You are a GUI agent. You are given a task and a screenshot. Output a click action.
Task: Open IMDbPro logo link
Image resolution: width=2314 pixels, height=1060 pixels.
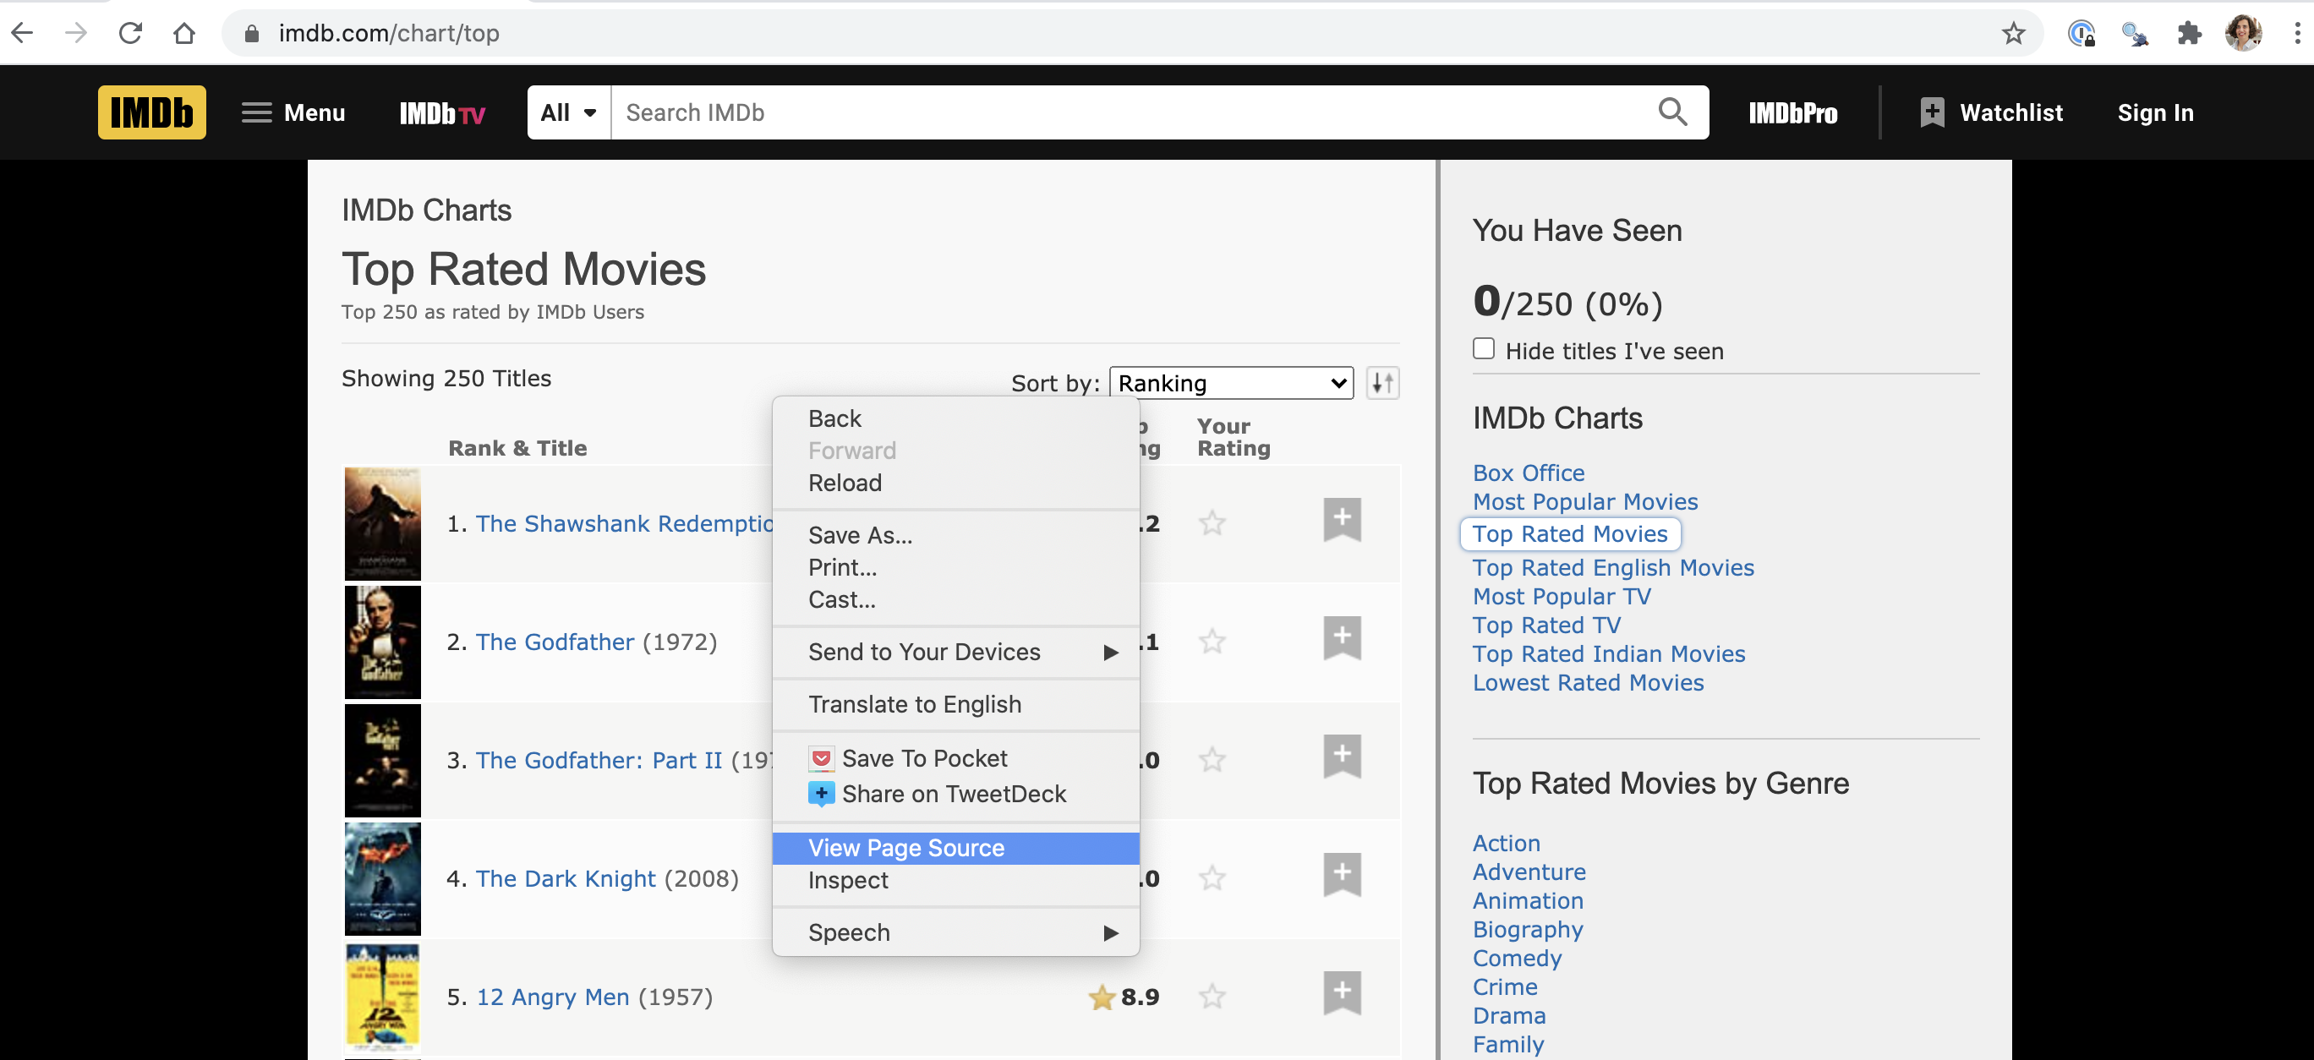click(1792, 113)
